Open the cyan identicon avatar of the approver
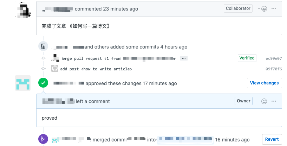Viewport: 287px width, 146px height. click(23, 83)
